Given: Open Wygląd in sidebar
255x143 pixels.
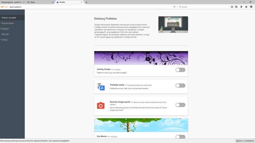Looking at the screenshot, I should coord(12,29).
